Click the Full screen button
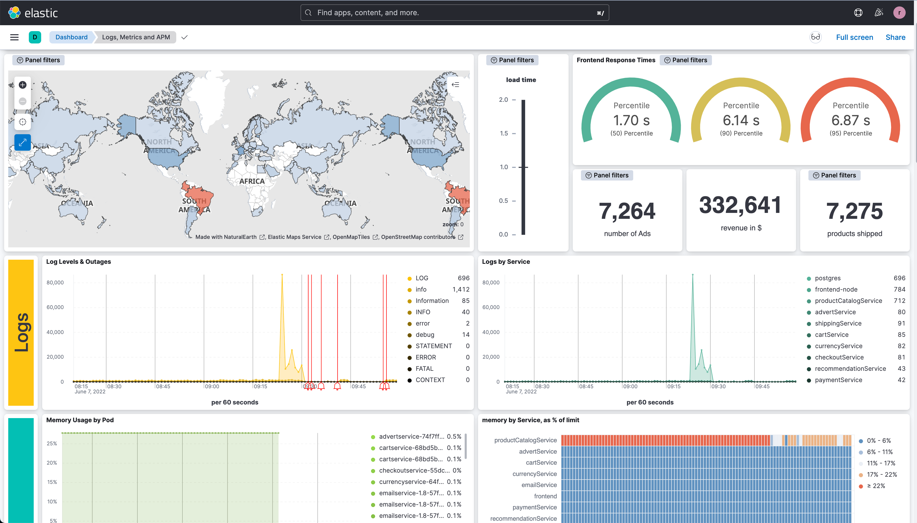Screen dimensions: 917x523 pyautogui.click(x=855, y=37)
